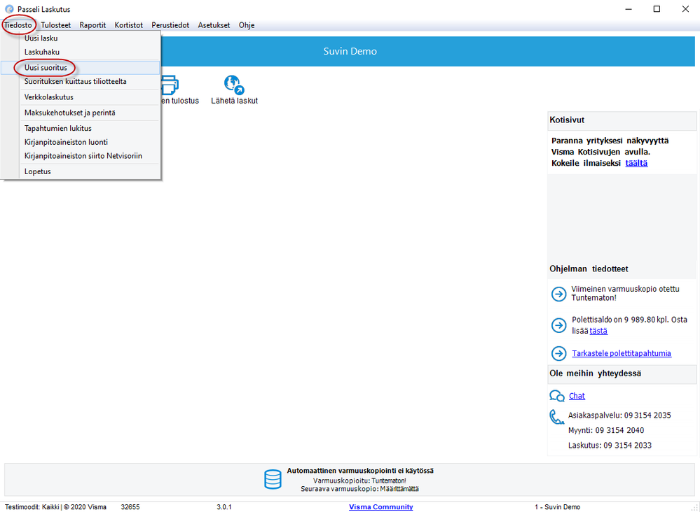Open Verkkolaskutus from the menu
This screenshot has height=512, width=700.
[81, 97]
